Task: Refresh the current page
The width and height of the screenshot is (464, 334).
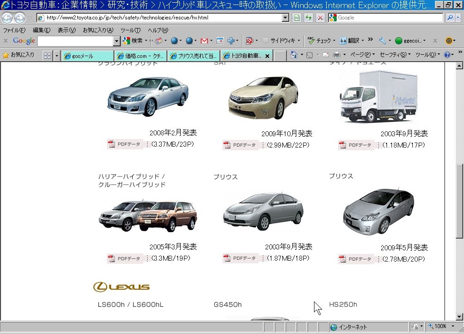Action: (309, 18)
